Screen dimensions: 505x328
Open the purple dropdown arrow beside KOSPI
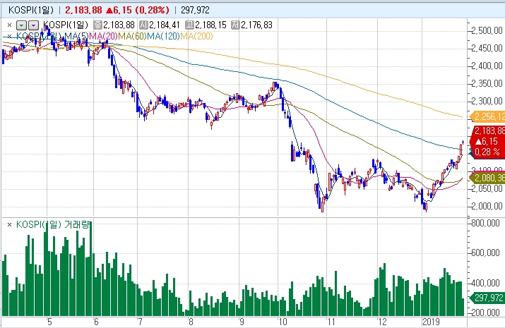pyautogui.click(x=32, y=25)
